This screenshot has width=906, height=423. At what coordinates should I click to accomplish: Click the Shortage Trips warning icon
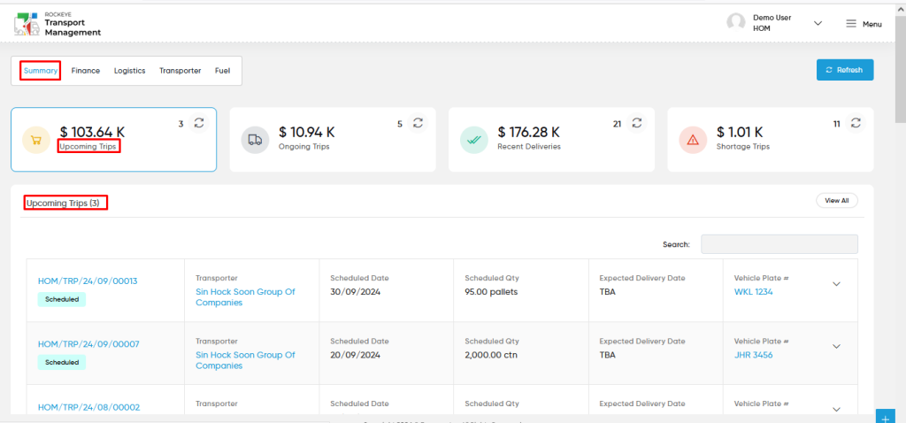click(694, 140)
